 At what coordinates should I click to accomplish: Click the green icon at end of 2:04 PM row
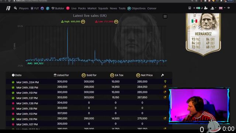point(165,82)
